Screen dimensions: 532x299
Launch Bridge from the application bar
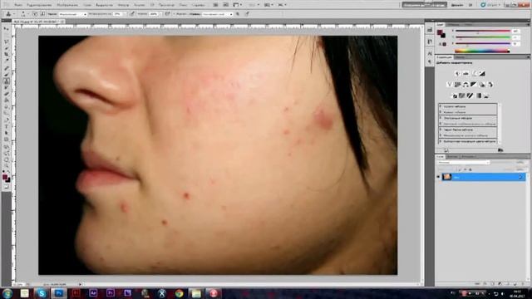(215, 5)
